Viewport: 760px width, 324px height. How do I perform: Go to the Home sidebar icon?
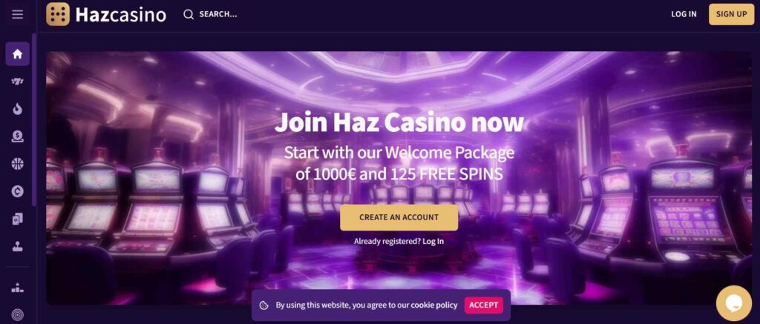point(18,54)
